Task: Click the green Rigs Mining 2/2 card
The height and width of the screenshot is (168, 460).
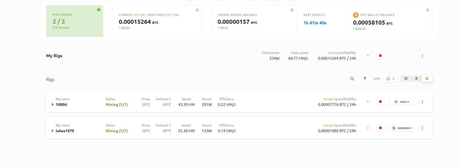Action: [x=75, y=21]
